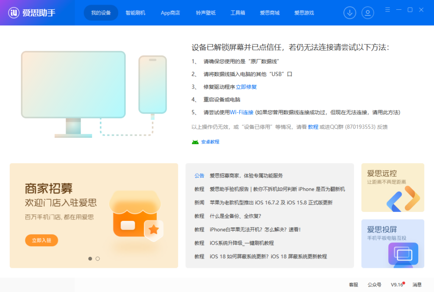Click the orange 立即入驻 button
434x292 pixels.
coord(42,240)
